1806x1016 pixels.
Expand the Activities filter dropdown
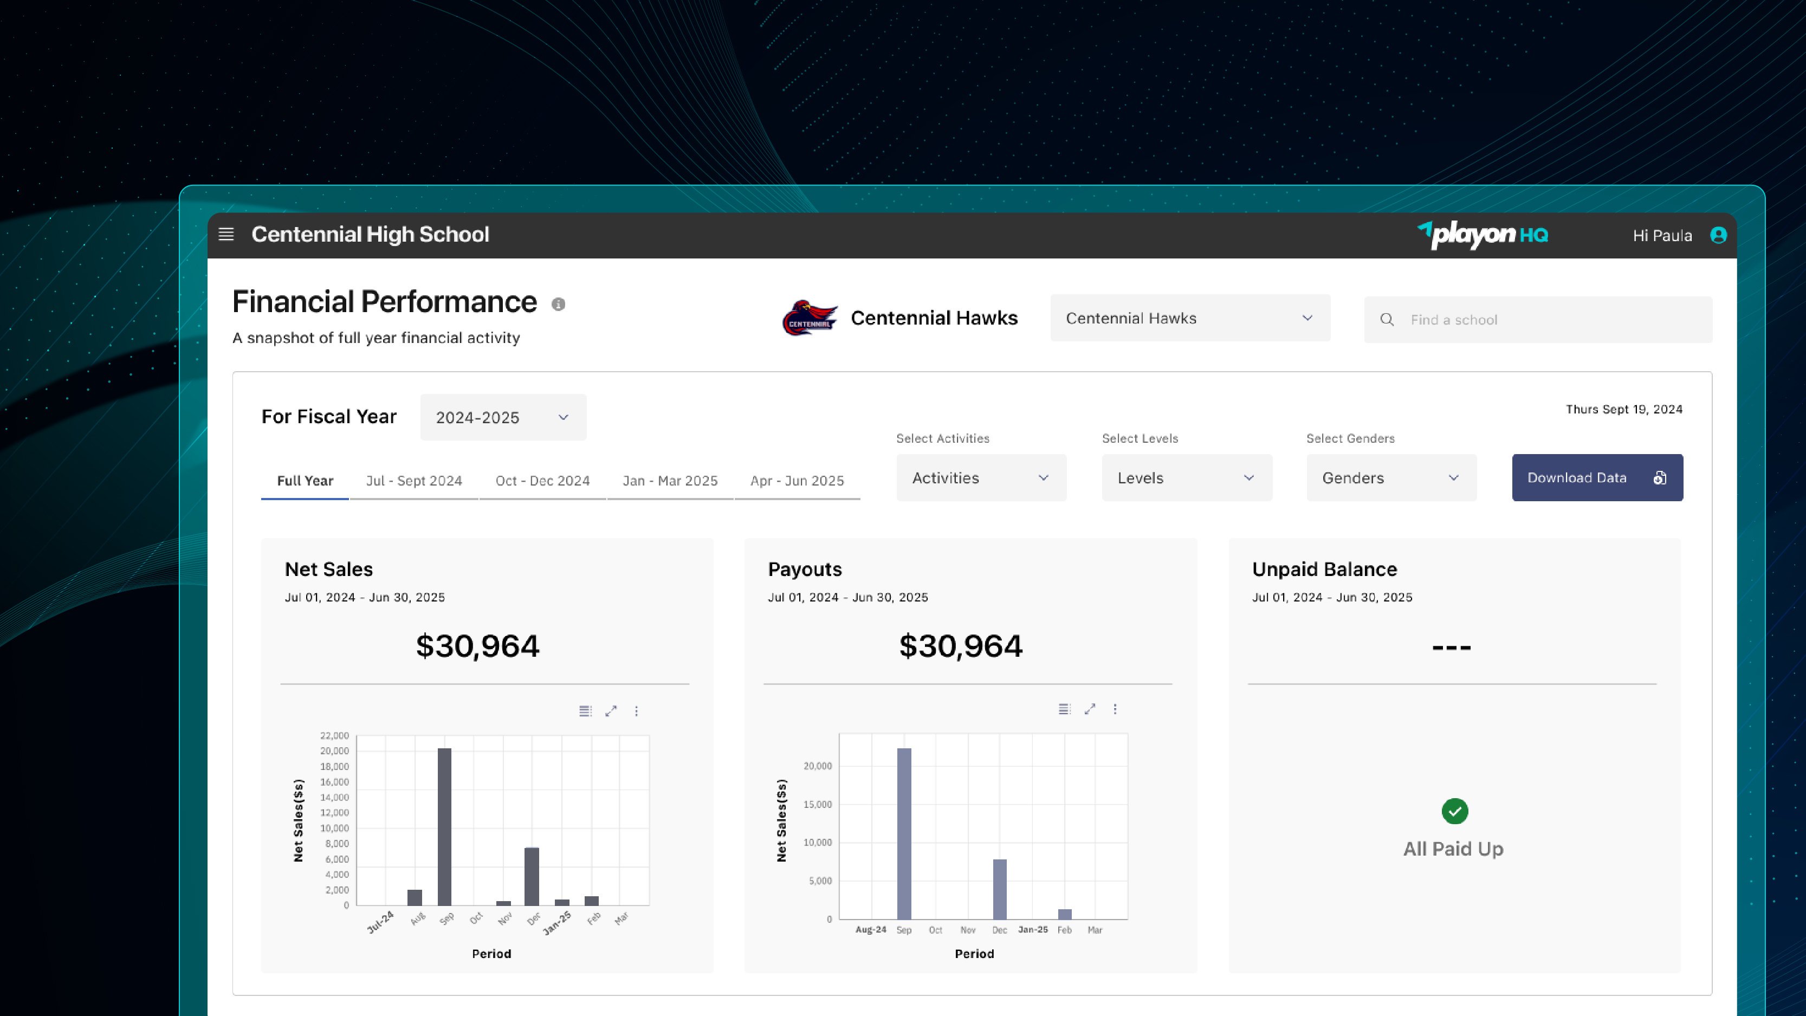981,478
